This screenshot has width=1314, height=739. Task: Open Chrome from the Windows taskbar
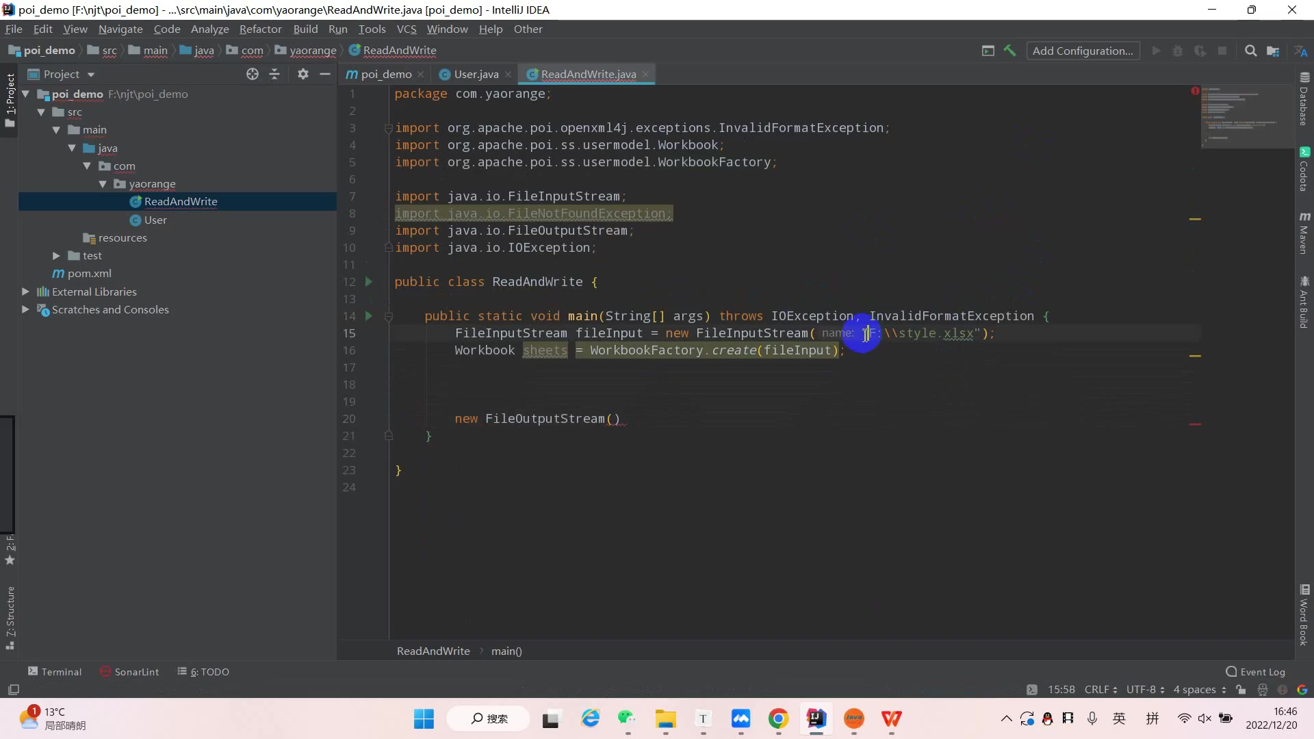click(778, 718)
